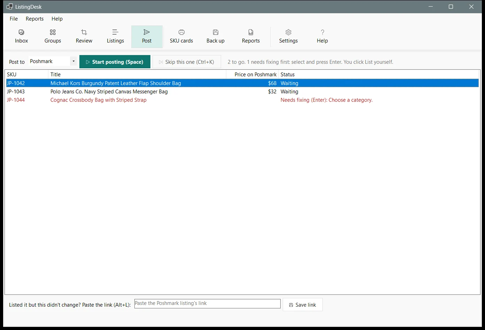485x330 pixels.
Task: Select the JP-1043 Polo Jeans row
Action: [x=242, y=92]
